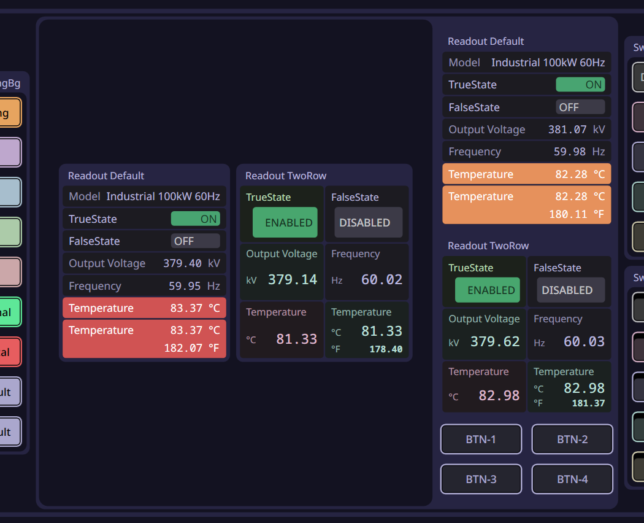
Task: Click the DISABLED badge above the 60.02 frequency
Action: (369, 222)
